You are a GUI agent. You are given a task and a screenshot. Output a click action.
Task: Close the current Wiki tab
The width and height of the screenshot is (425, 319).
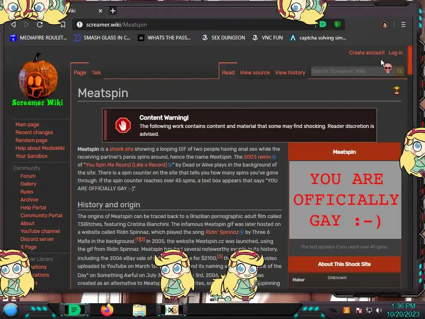pos(100,11)
